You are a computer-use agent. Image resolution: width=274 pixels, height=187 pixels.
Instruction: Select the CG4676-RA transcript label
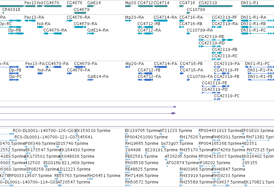tap(79, 17)
